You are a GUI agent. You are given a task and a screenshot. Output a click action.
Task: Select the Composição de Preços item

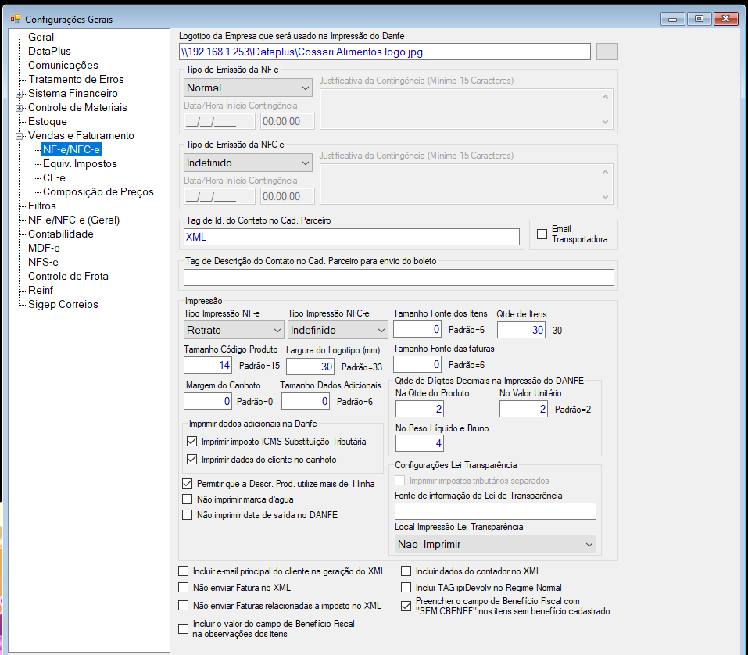click(98, 191)
